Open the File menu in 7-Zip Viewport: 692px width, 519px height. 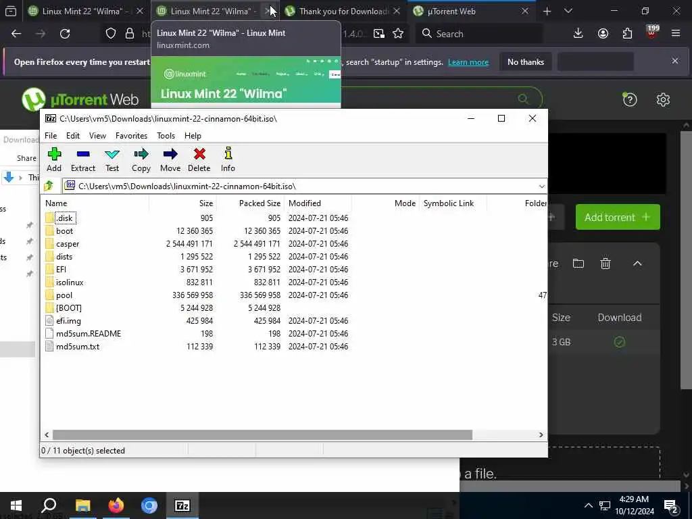pos(51,135)
